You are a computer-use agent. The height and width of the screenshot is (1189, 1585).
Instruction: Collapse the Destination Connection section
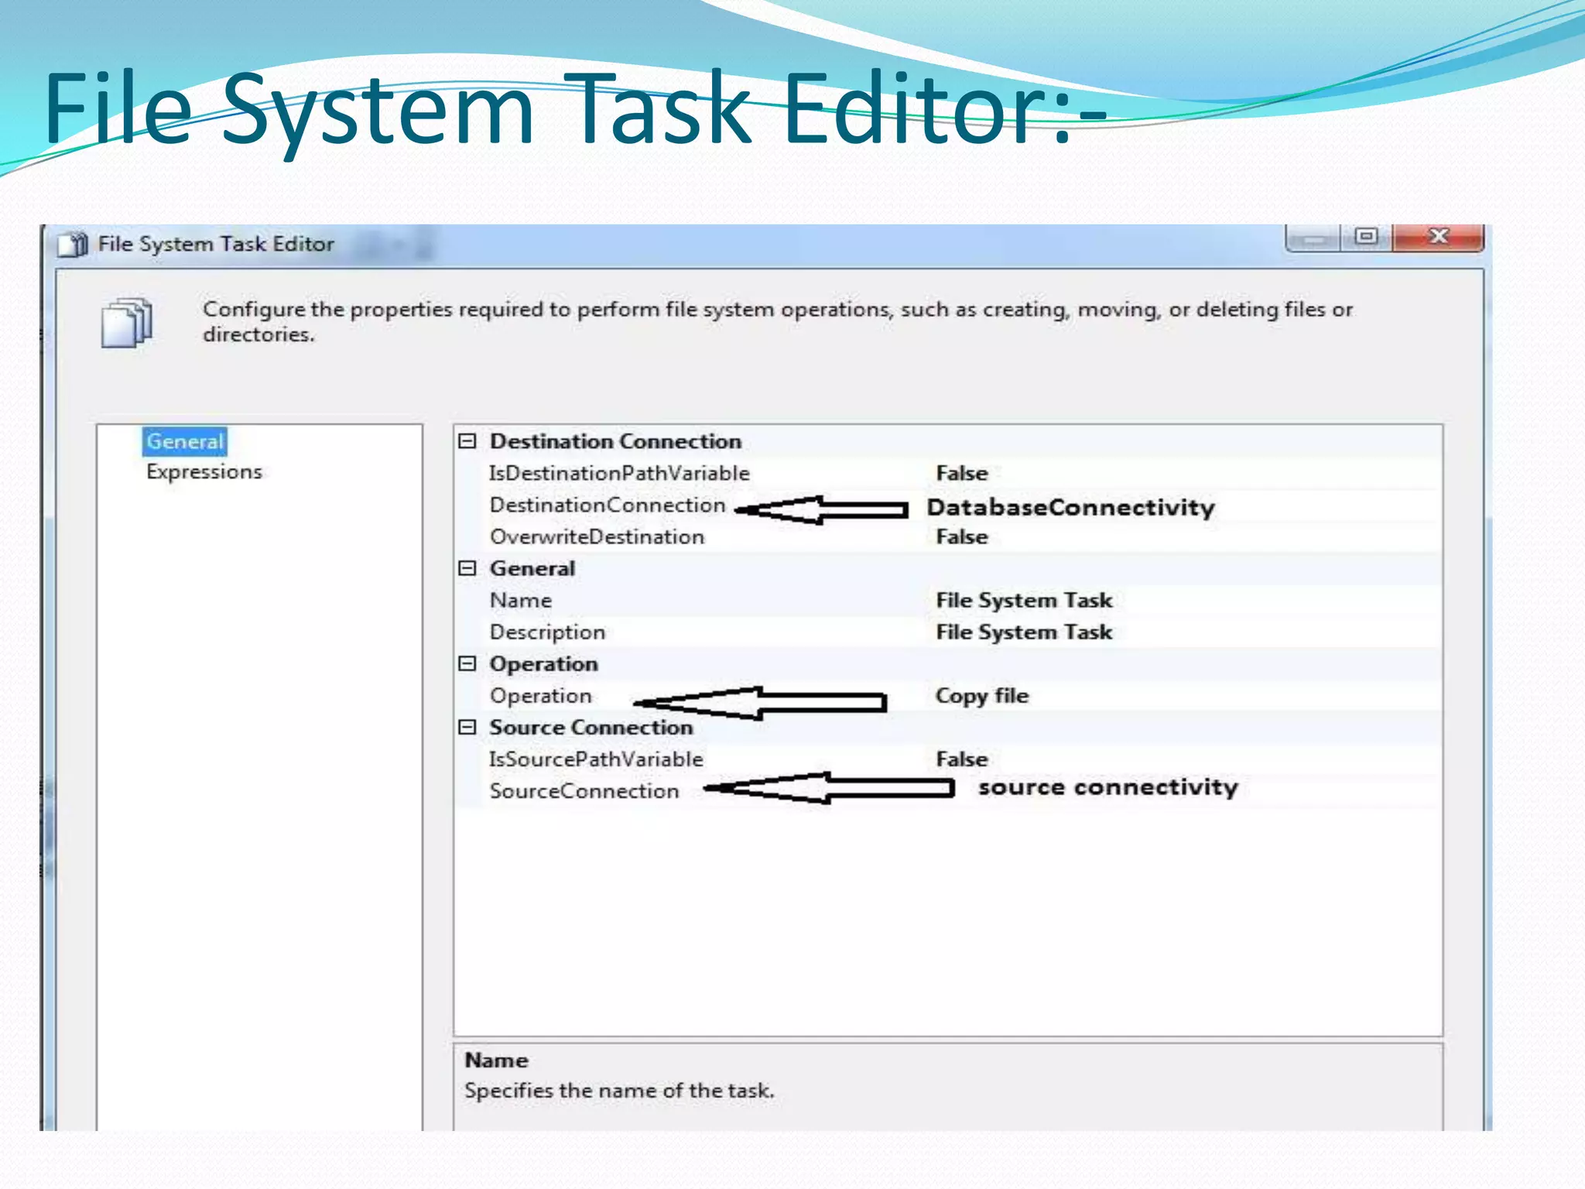467,441
